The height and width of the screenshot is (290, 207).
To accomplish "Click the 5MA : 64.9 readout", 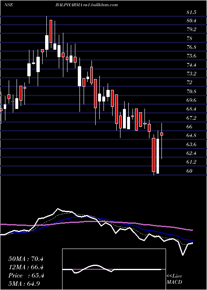I will tap(24, 284).
